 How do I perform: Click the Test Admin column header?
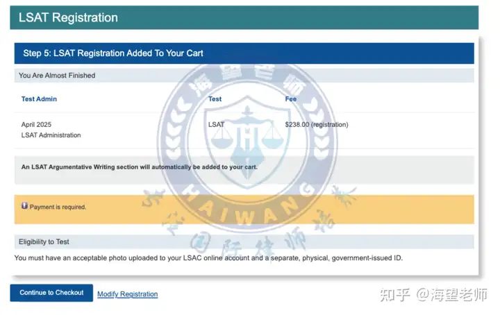point(39,99)
